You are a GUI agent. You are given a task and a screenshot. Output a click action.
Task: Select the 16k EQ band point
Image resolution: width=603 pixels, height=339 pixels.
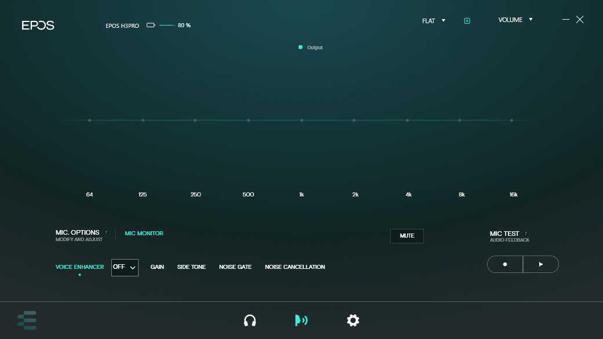pyautogui.click(x=512, y=121)
